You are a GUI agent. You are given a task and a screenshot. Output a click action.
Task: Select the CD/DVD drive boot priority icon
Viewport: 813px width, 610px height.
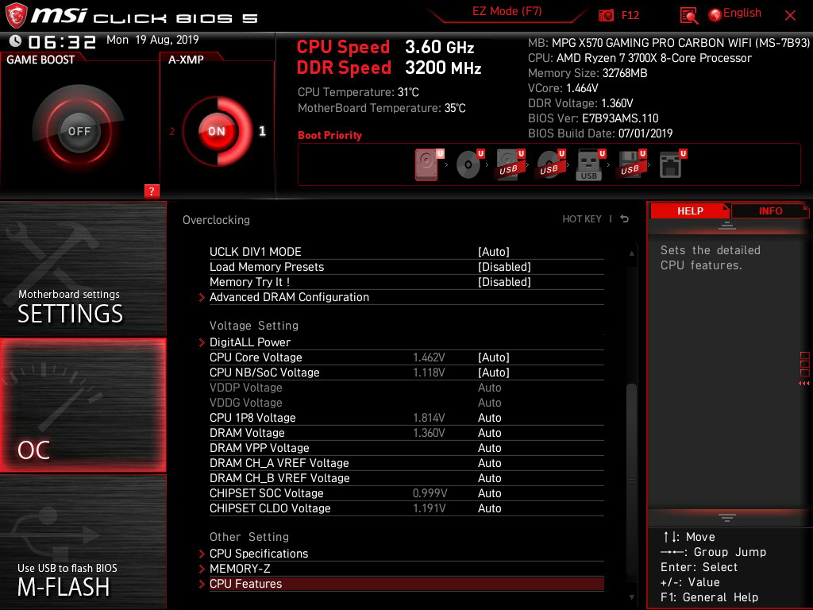pyautogui.click(x=468, y=164)
